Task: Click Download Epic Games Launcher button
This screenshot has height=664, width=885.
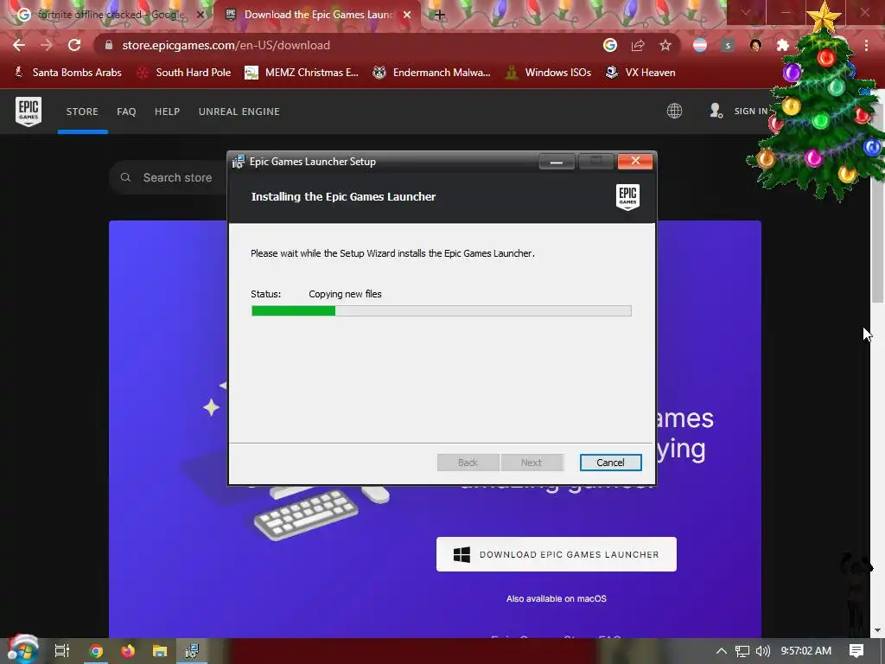Action: click(556, 554)
